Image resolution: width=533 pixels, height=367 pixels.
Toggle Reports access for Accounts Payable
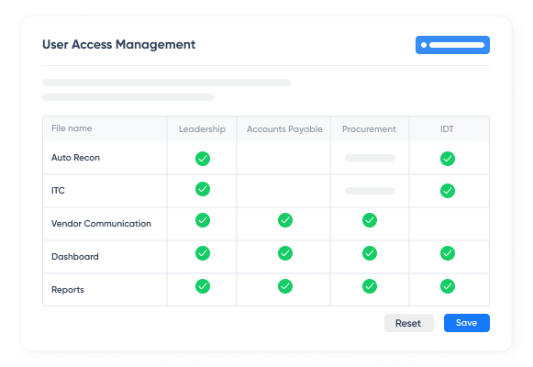[285, 286]
